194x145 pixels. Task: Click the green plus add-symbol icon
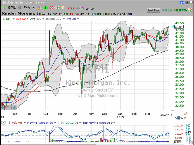point(4,8)
